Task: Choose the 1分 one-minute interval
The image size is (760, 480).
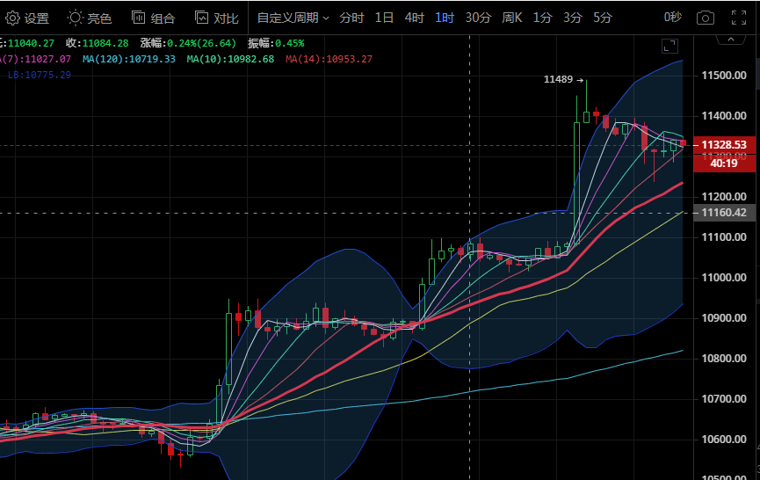Action: (x=542, y=18)
